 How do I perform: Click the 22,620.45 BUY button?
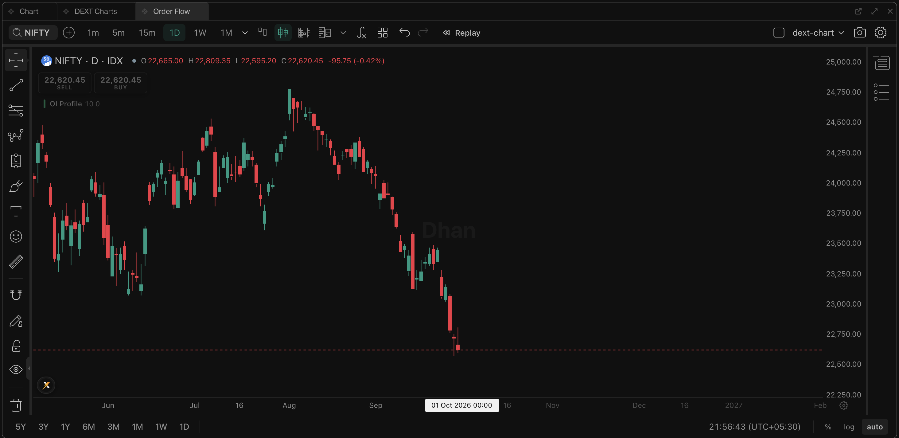(121, 83)
